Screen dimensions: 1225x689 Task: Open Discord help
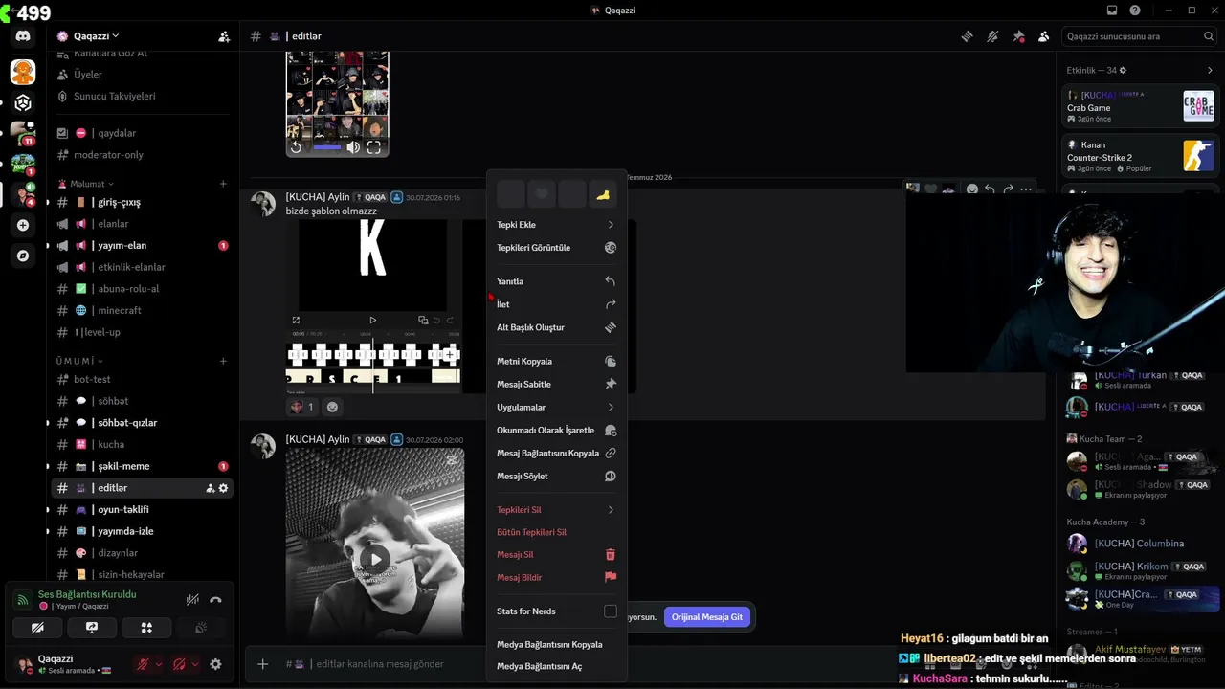point(1135,11)
